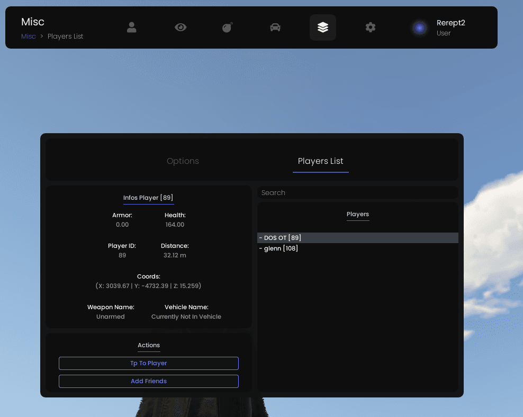Click the Rerept2 user avatar
The image size is (523, 417).
click(420, 27)
